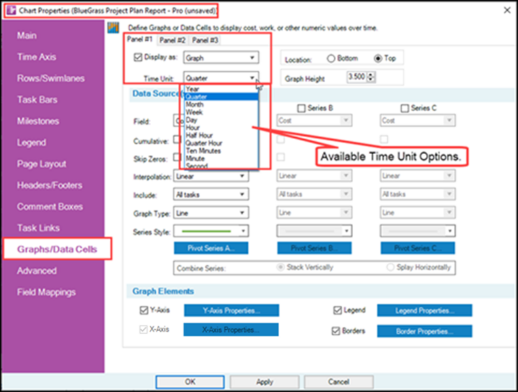The height and width of the screenshot is (392, 518).
Task: Choose Ten Minutes from Time Unit list
Action: (221, 151)
